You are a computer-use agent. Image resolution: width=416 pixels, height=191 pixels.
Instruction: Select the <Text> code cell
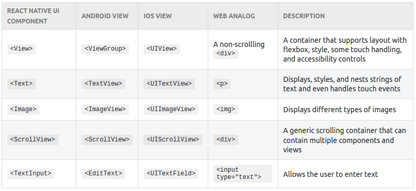(x=21, y=84)
